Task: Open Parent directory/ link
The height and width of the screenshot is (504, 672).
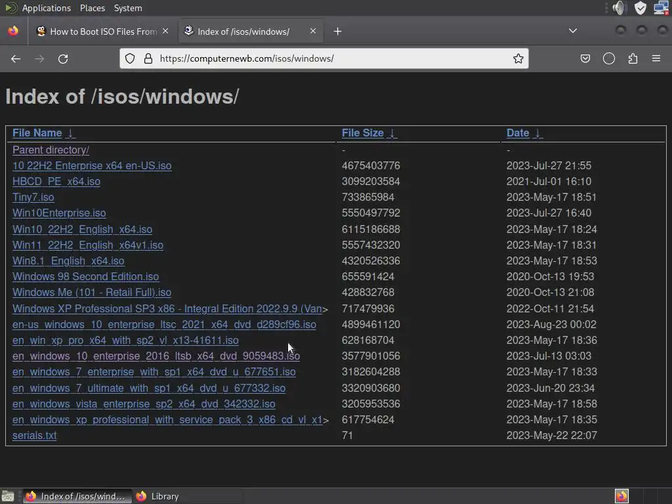Action: tap(51, 150)
